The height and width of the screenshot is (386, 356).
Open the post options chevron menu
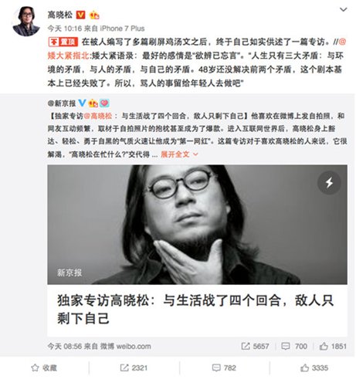tap(343, 10)
